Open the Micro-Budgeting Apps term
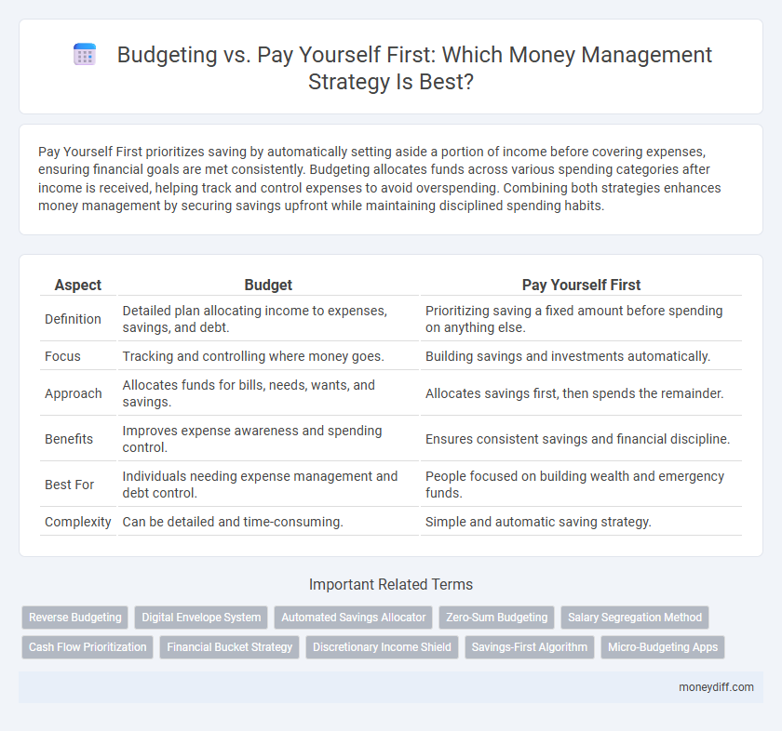This screenshot has height=731, width=782. pos(662,647)
